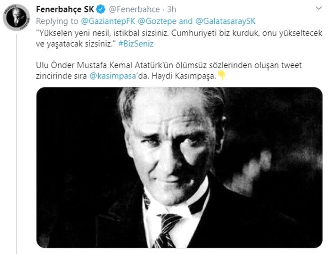Click the paragraph beginning Ulu Önder
The width and height of the screenshot is (329, 254).
168,70
